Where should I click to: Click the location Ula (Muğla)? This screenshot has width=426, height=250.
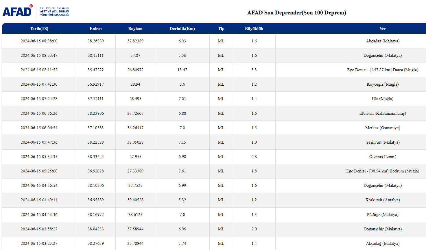tap(383, 99)
